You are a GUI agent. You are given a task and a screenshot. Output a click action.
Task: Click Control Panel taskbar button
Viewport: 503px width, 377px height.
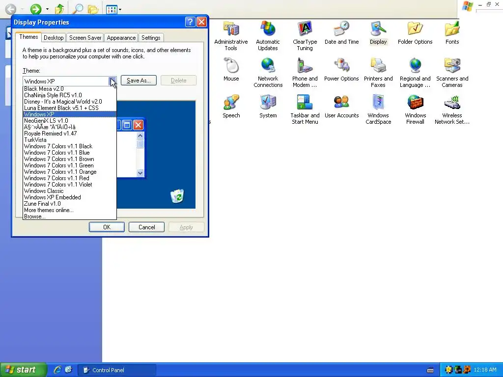pos(117,370)
